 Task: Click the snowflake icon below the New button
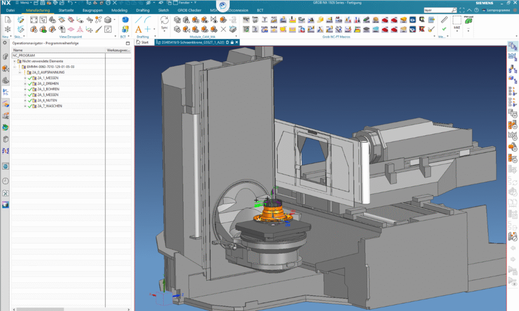[7, 30]
